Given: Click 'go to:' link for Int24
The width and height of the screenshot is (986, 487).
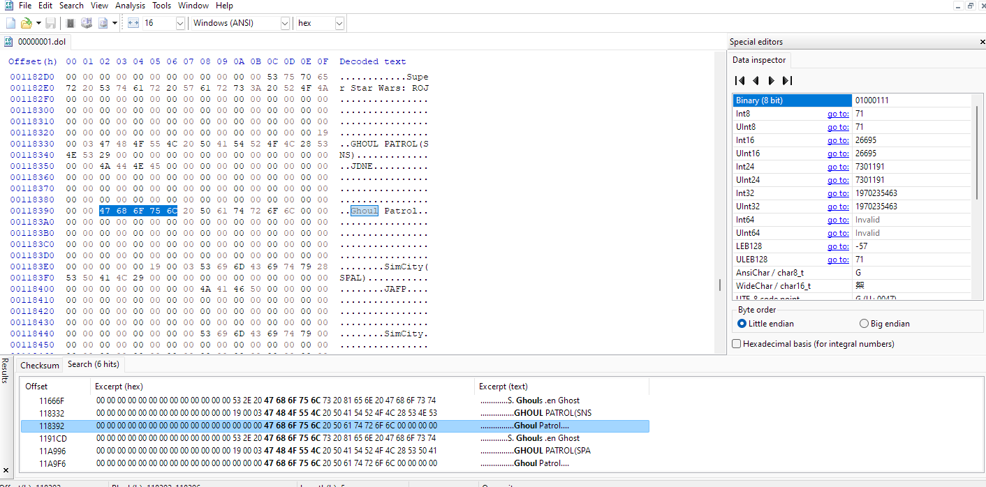Looking at the screenshot, I should click(838, 167).
